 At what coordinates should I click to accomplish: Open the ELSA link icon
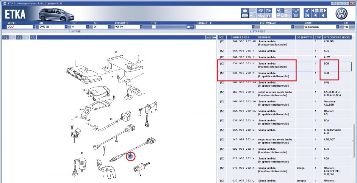(x=280, y=10)
